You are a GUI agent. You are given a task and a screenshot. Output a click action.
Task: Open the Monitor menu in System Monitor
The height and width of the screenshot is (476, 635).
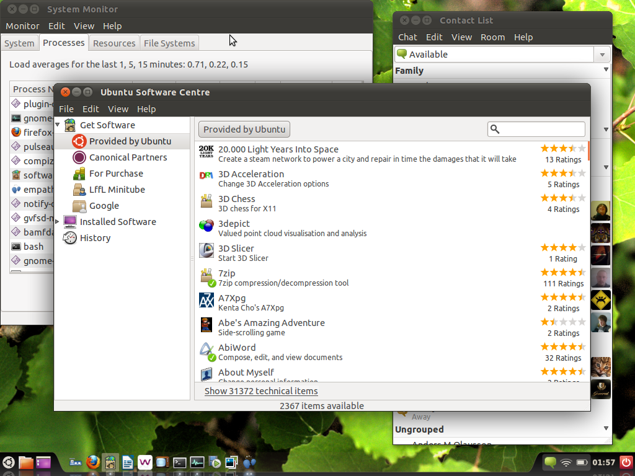tap(22, 26)
